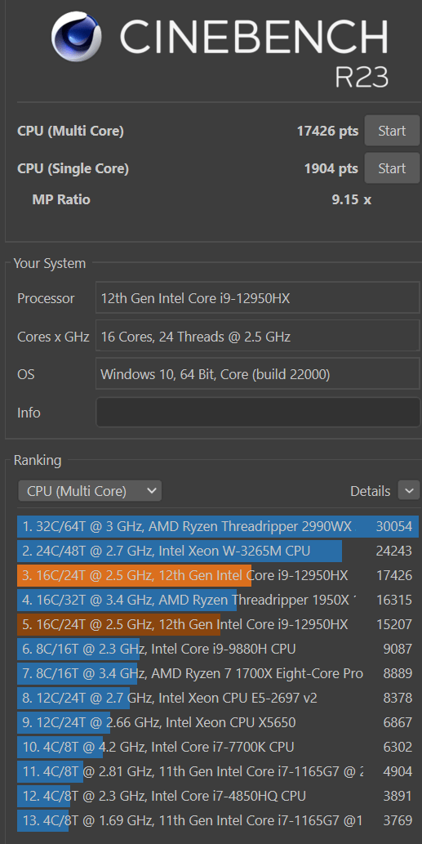Click the OS label in Your System

pyautogui.click(x=26, y=374)
